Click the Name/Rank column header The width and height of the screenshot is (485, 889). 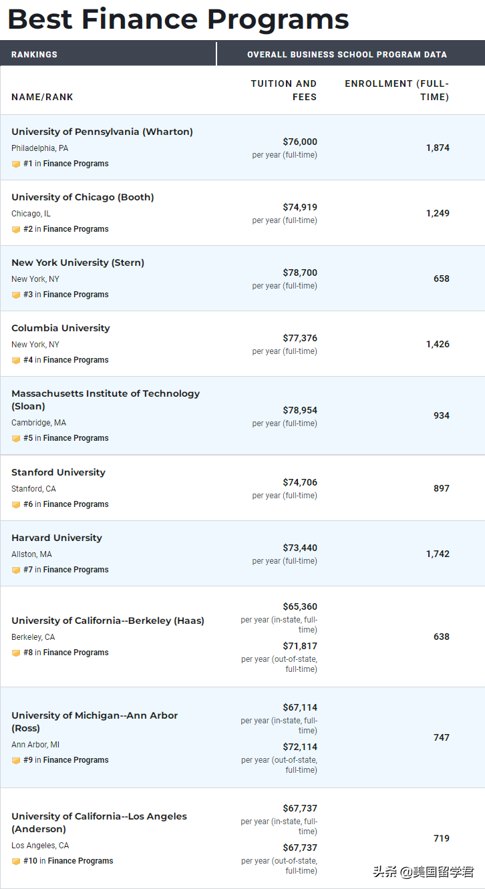tap(42, 97)
